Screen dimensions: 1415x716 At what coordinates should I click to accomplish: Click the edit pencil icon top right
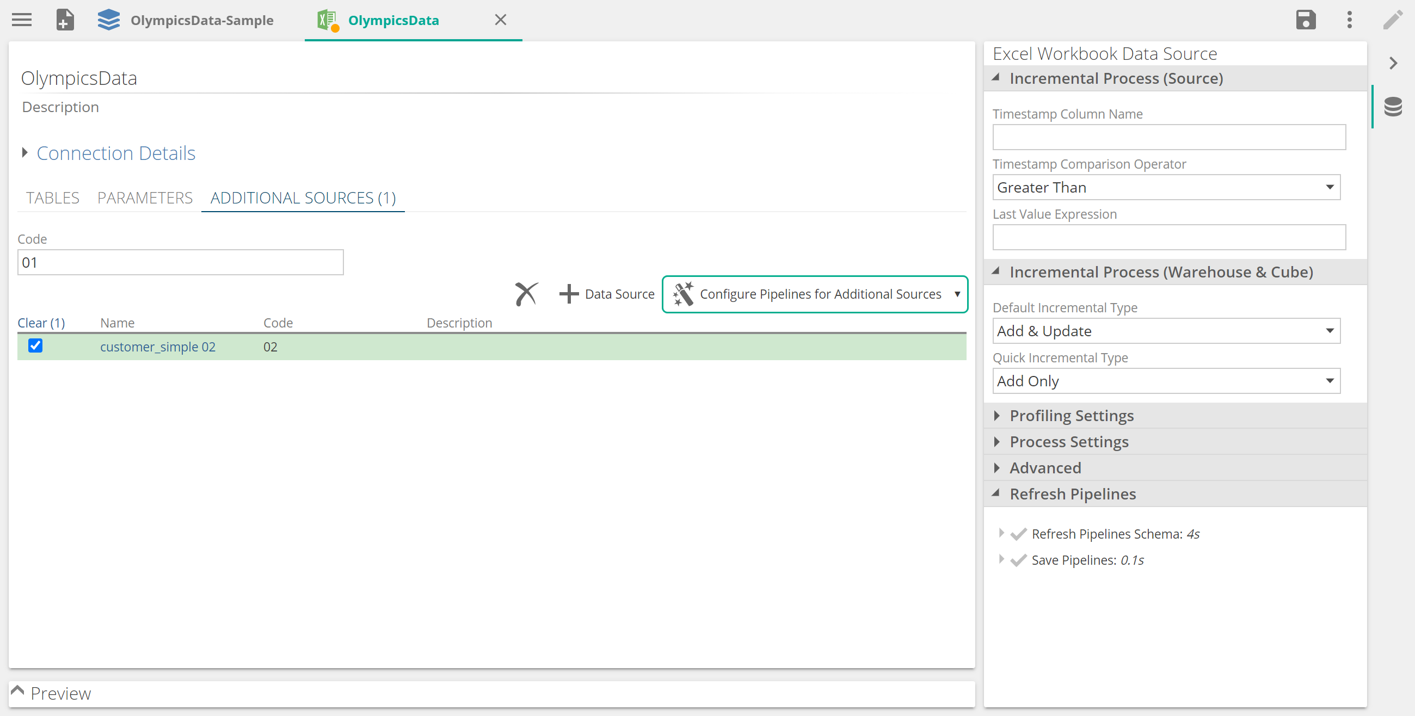[1393, 19]
